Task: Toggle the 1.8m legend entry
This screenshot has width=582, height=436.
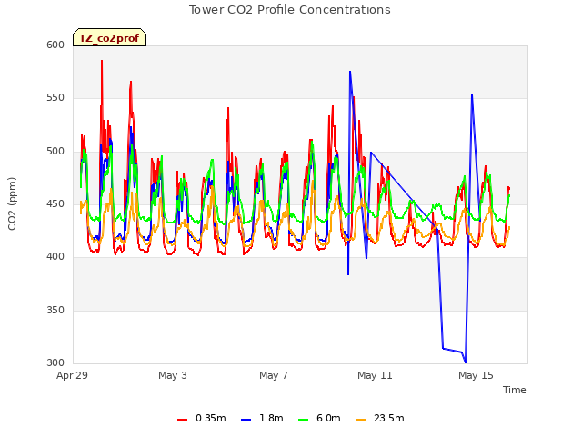Action: click(262, 418)
